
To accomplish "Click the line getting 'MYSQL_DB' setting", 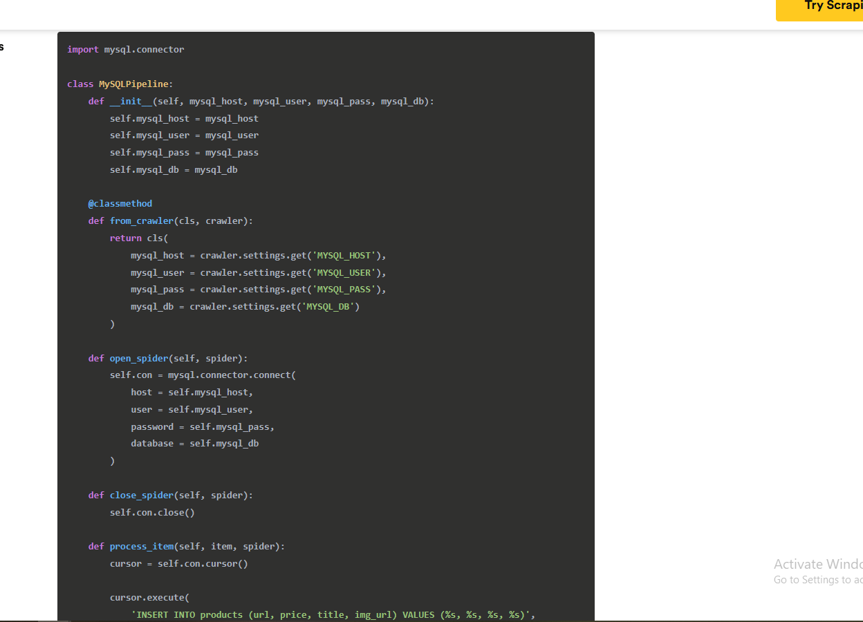I will (245, 307).
